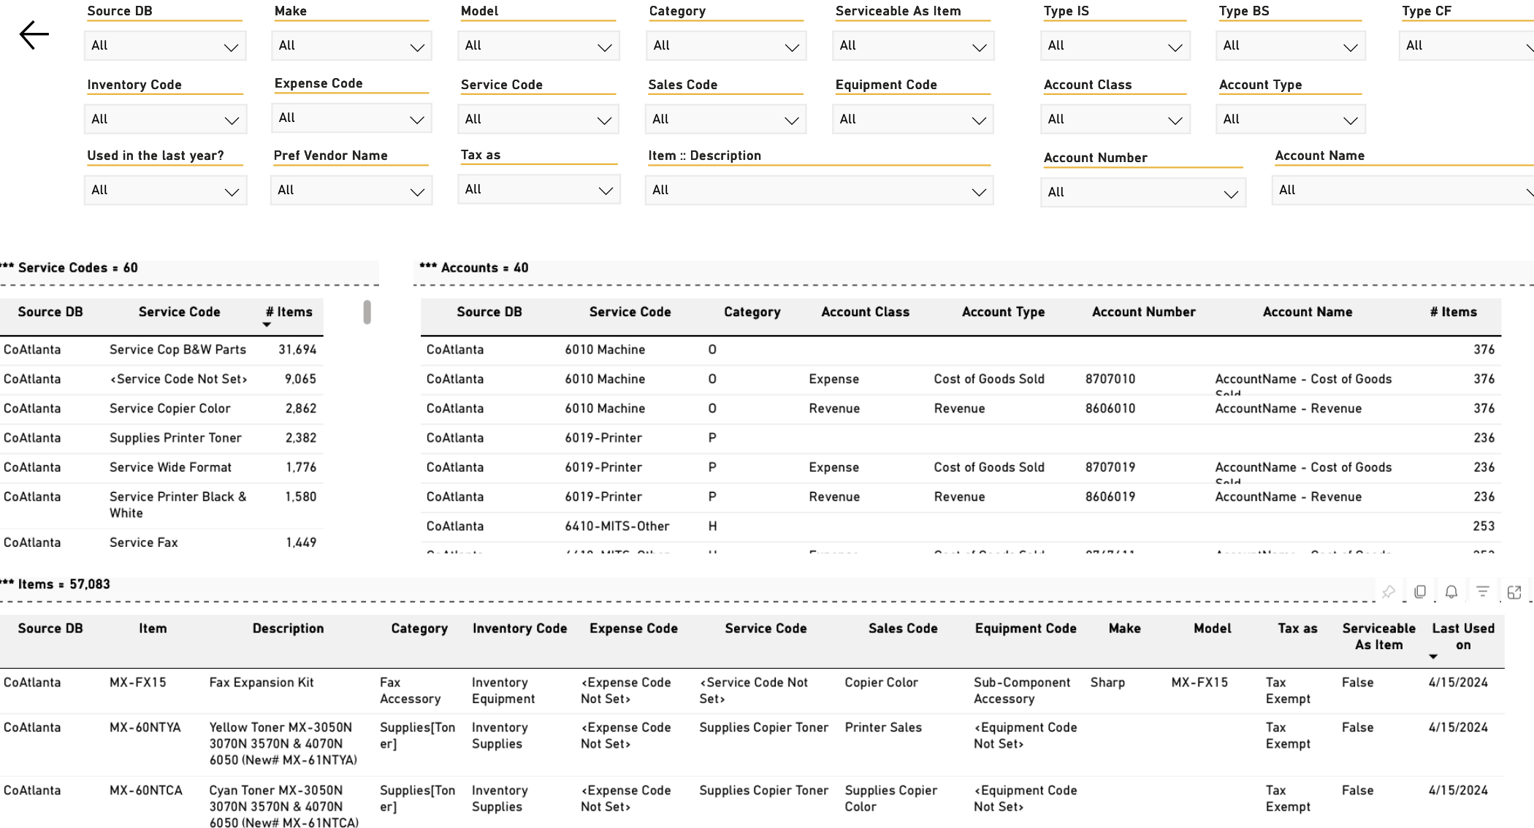Copy the Items visual
Screen dimensions: 1534x828
(x=1420, y=592)
